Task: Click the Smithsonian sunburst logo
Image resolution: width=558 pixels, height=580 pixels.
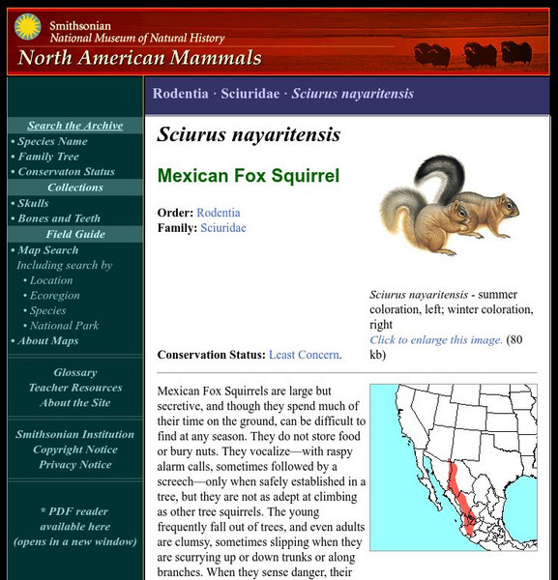Action: (27, 27)
